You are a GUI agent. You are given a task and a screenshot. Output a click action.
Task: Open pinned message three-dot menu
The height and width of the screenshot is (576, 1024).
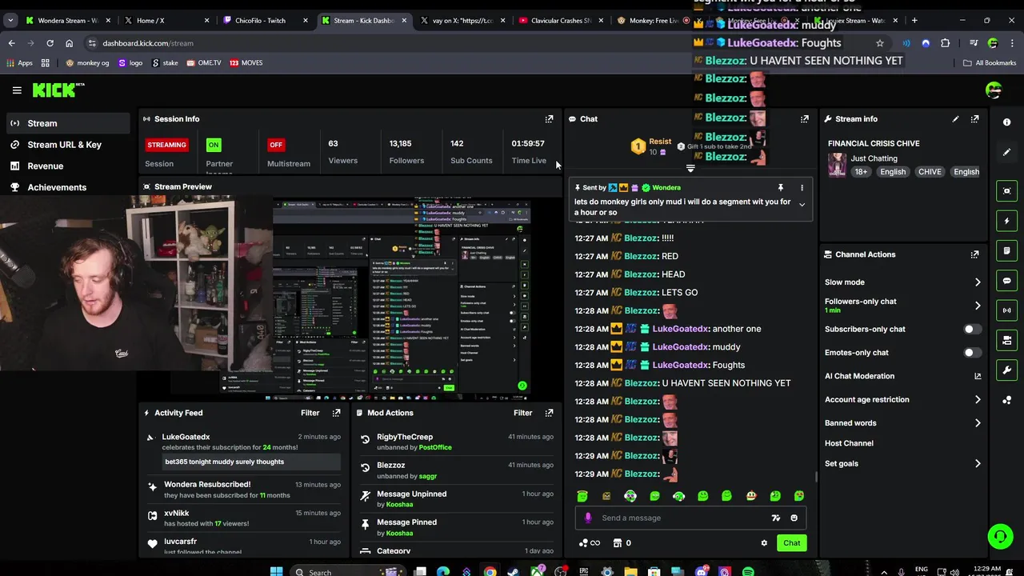pos(802,188)
